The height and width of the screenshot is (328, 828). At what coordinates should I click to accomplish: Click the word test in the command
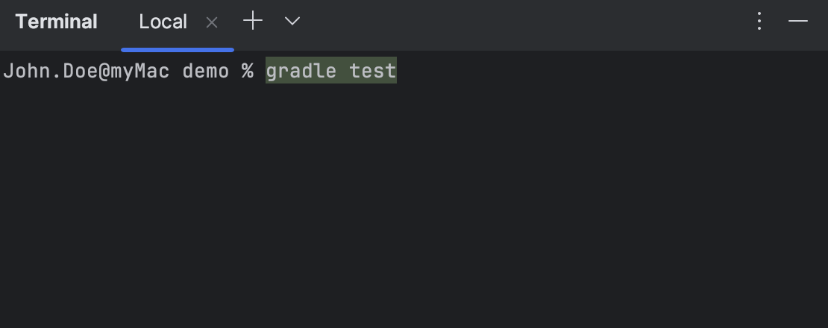[373, 72]
